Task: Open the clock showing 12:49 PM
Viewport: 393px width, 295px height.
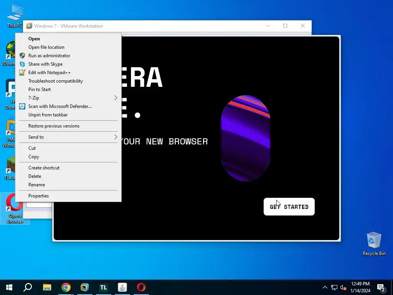Action: coord(360,287)
